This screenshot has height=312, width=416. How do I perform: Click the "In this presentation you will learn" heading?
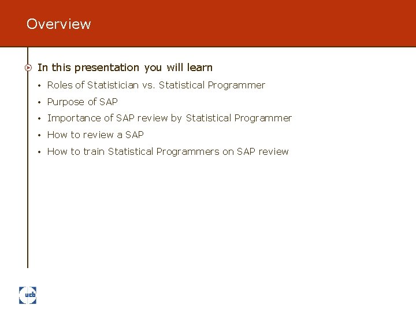click(125, 68)
